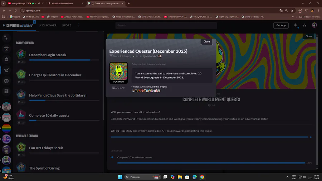Viewport: 322px width, 181px height.
Task: Open the three-dot more menu in navbar
Action: 79,25
